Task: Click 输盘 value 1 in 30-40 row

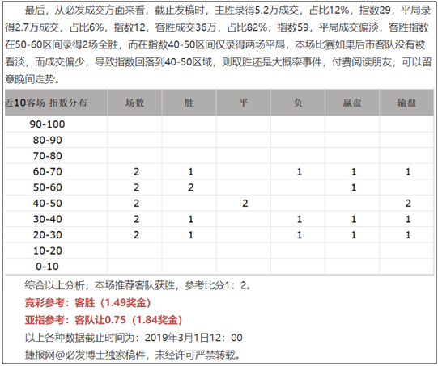Action: (408, 220)
